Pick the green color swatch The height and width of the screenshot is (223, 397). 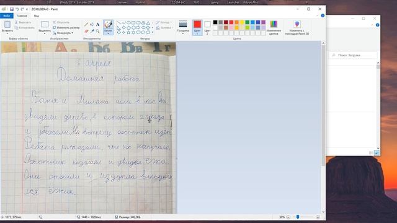click(x=248, y=22)
